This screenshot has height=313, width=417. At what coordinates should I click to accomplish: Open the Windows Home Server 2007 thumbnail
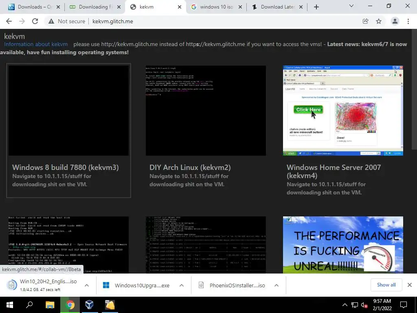(x=343, y=110)
